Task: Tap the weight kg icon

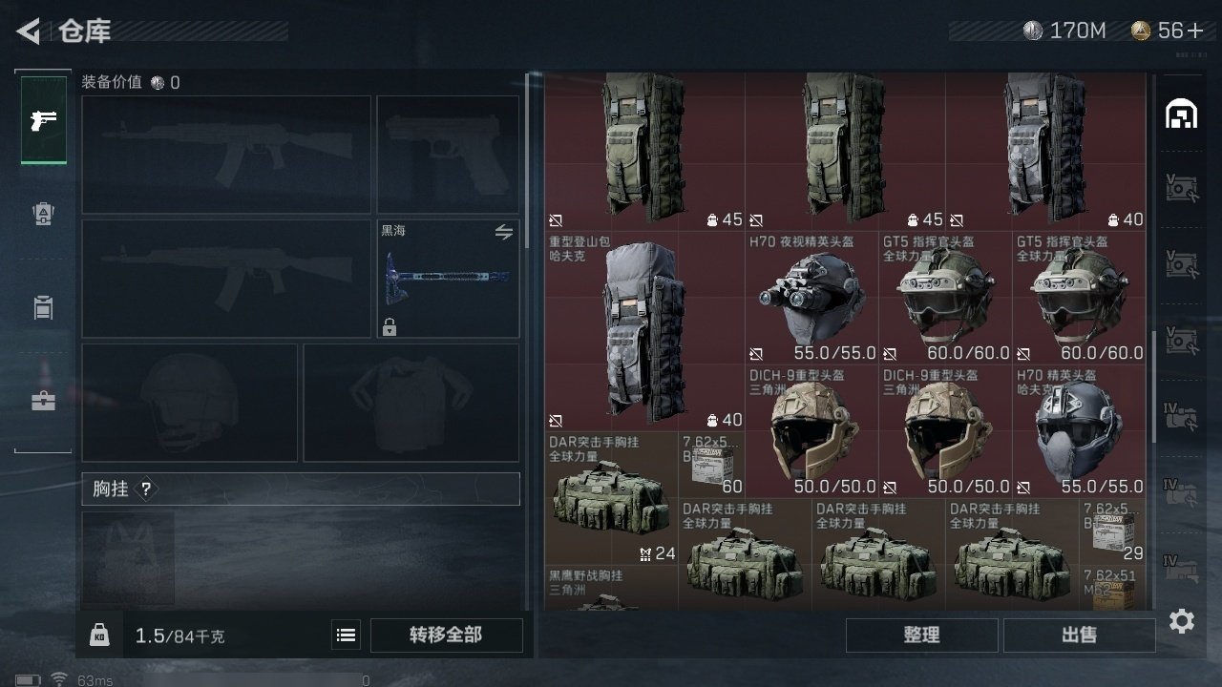Action: pos(99,635)
